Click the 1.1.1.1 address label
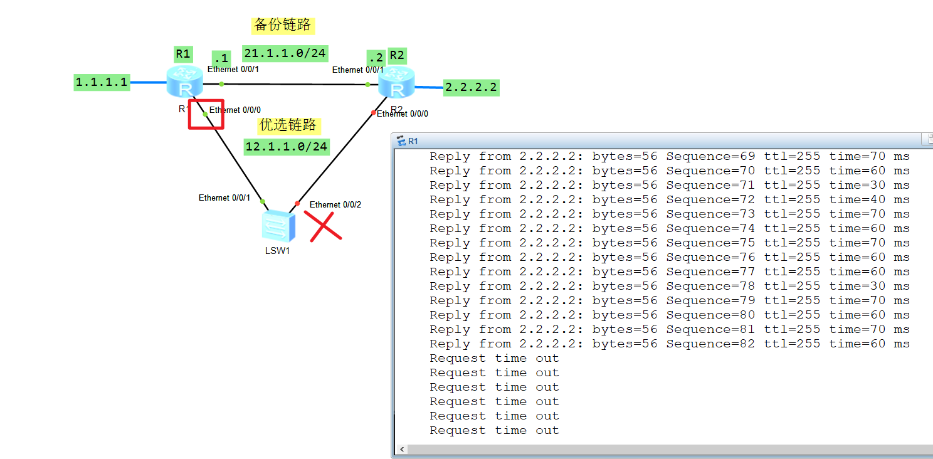 (102, 82)
